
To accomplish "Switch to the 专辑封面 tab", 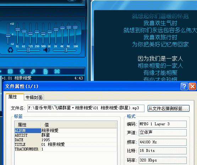I will click(34, 97).
